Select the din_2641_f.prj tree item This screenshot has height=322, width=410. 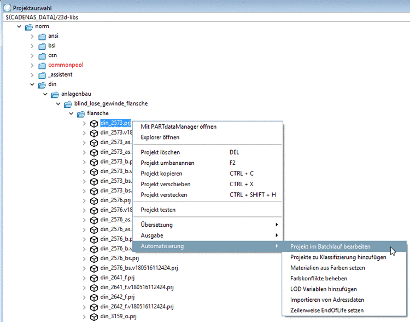coord(118,278)
